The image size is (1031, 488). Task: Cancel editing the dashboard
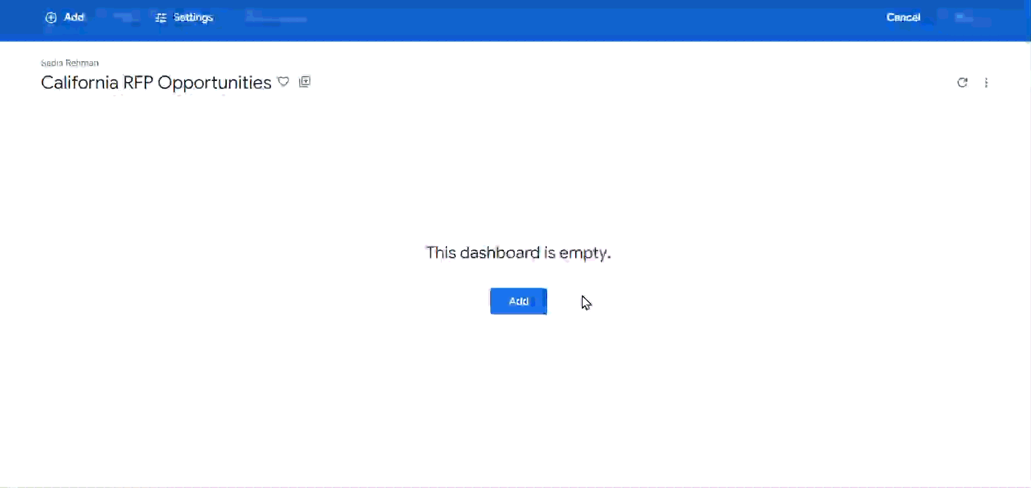click(903, 18)
